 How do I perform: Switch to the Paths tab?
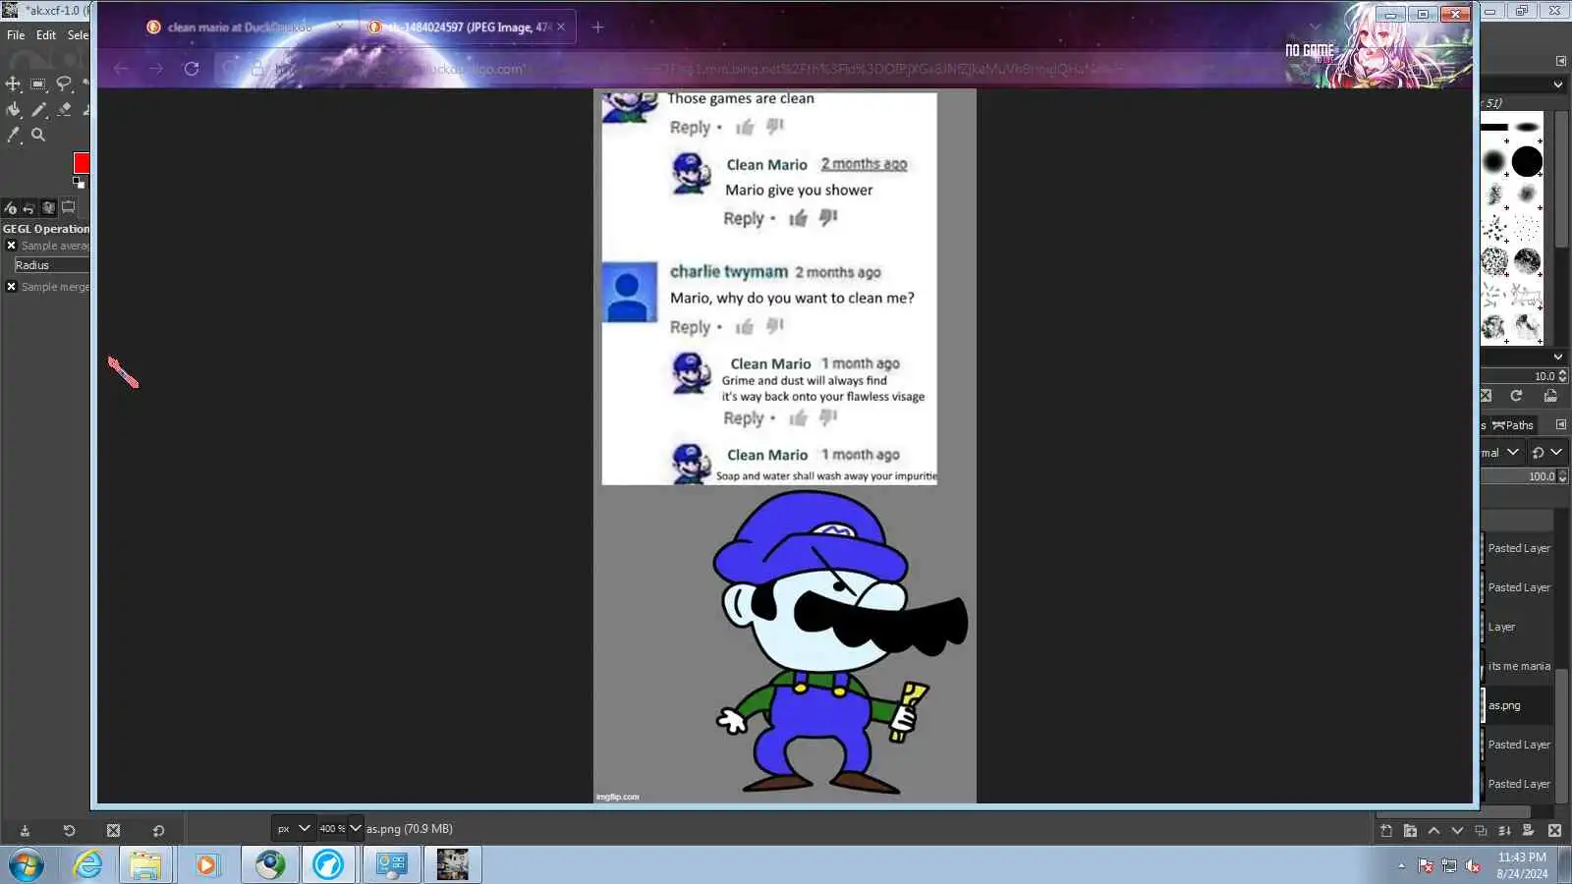pyautogui.click(x=1513, y=425)
